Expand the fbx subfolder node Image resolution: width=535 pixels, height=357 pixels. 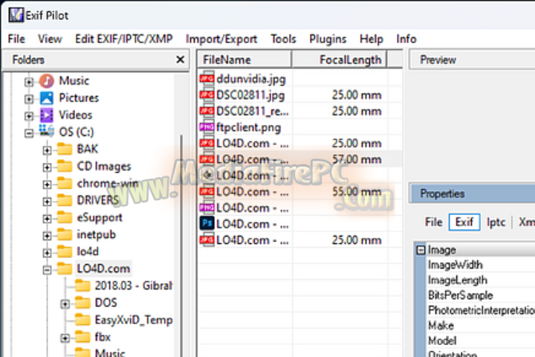65,338
